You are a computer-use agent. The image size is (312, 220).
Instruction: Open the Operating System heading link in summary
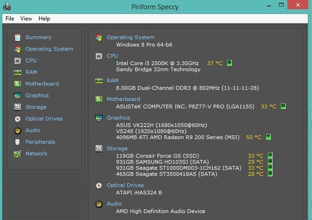[x=131, y=37]
